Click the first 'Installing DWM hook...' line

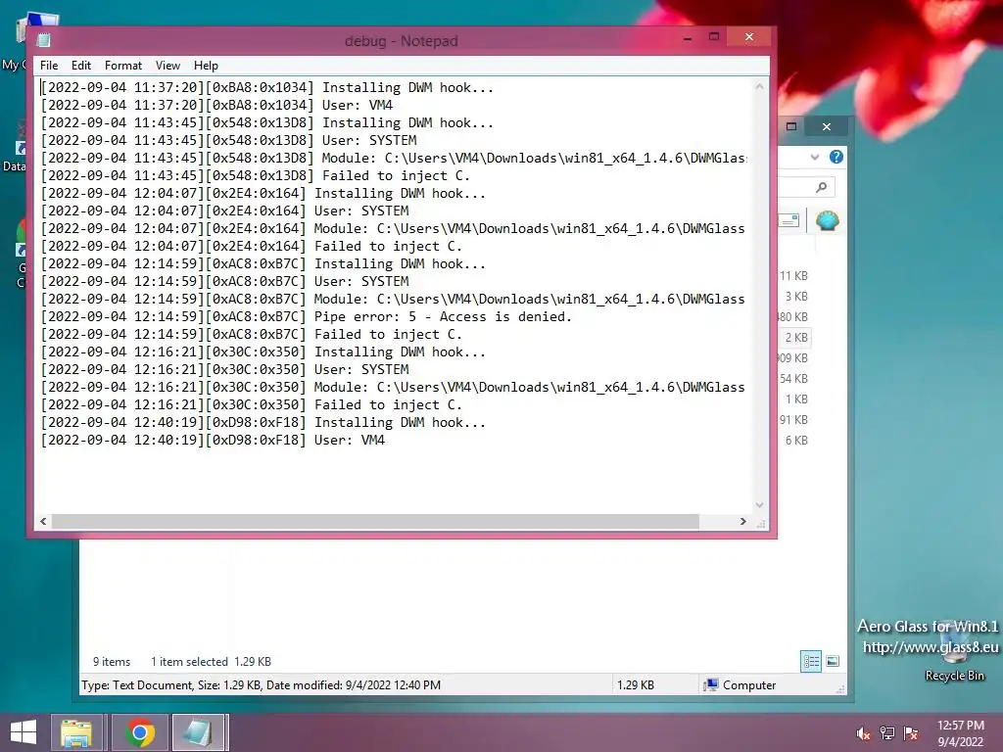pos(267,87)
